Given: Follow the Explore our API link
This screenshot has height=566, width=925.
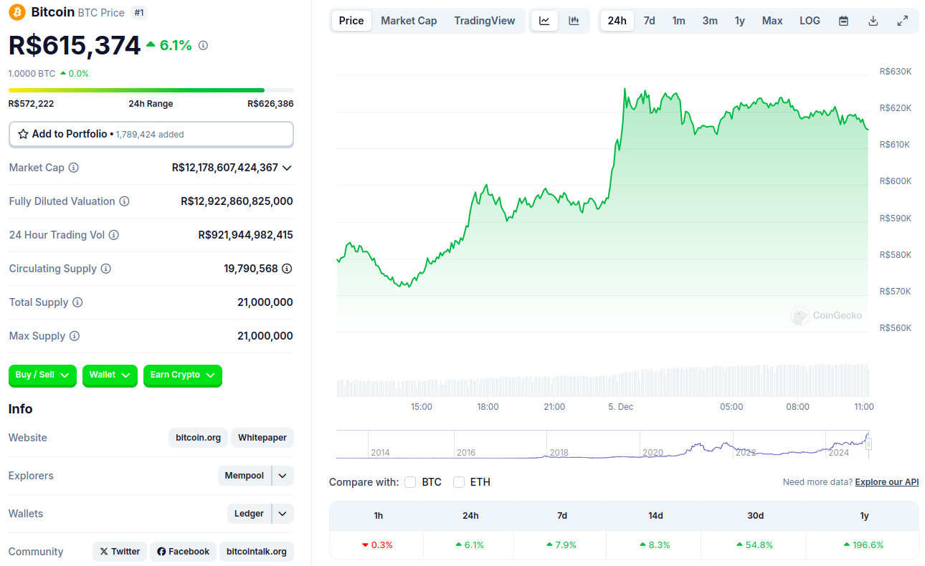Looking at the screenshot, I should click(x=887, y=482).
